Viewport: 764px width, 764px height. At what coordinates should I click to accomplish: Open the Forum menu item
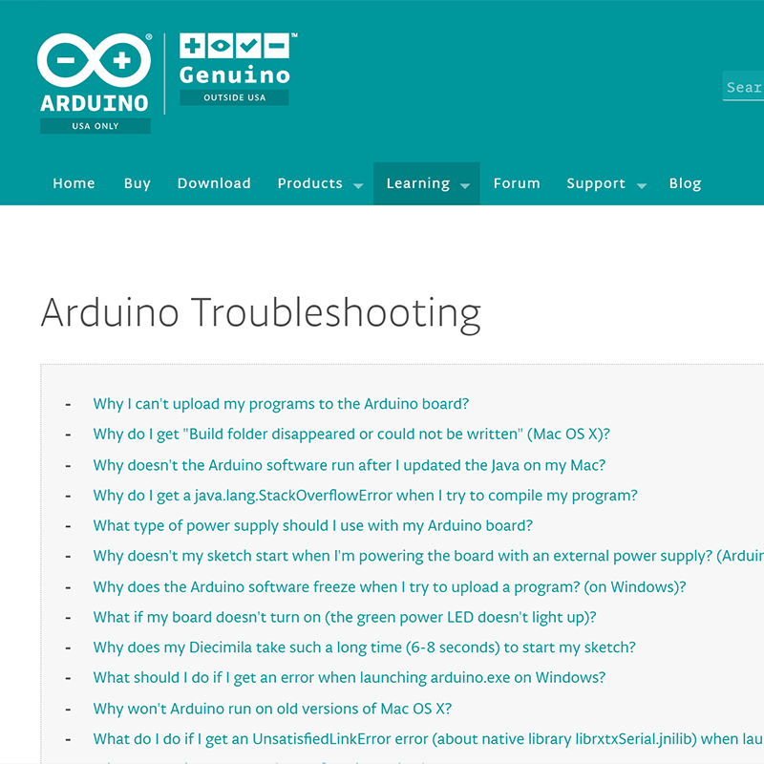(517, 183)
